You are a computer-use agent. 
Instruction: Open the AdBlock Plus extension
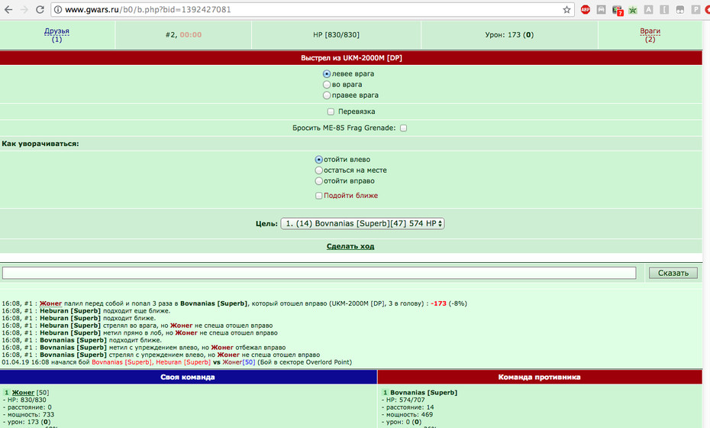[586, 9]
